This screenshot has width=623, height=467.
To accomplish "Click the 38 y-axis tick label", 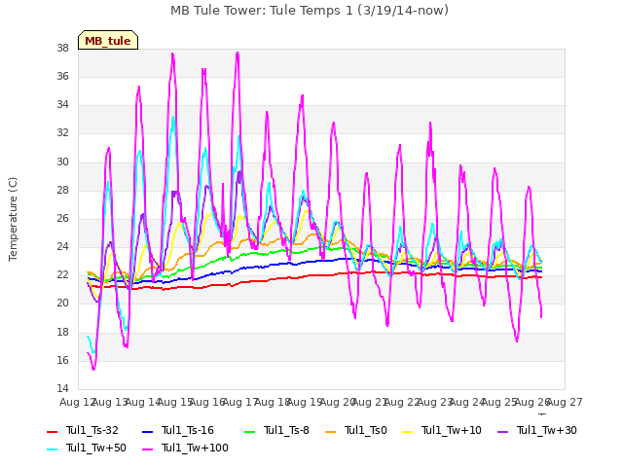I will point(62,49).
